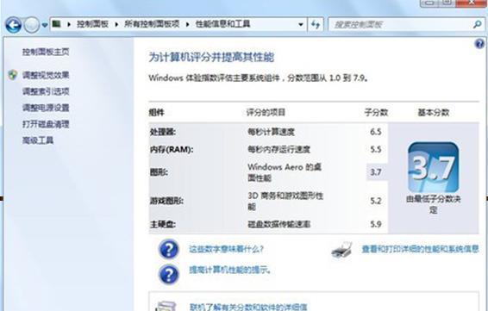
Task: Open the 这些数字意味着什么? link
Action: [x=226, y=249]
